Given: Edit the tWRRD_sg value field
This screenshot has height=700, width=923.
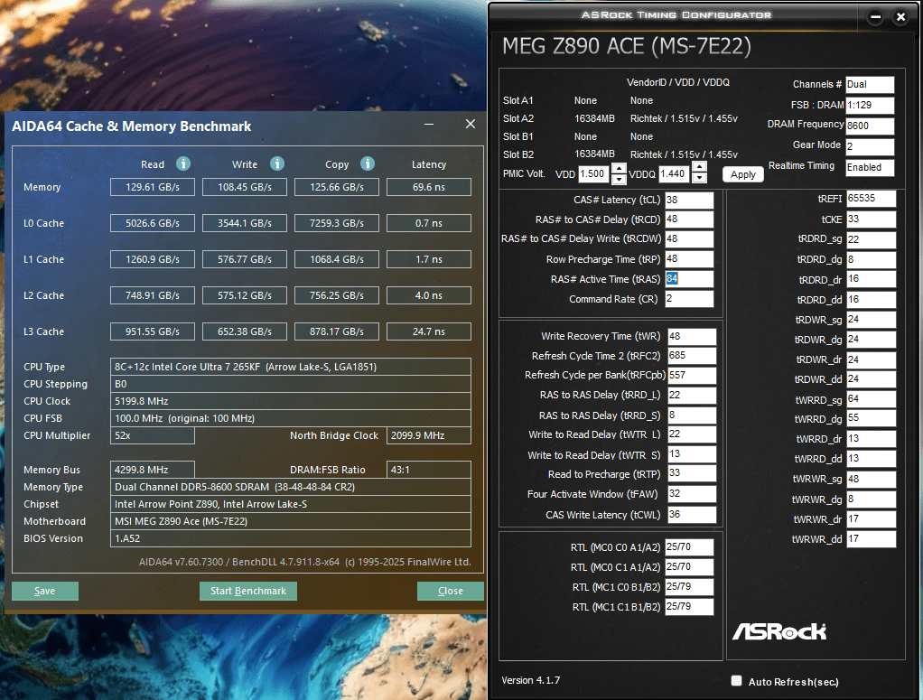Looking at the screenshot, I should pyautogui.click(x=872, y=399).
